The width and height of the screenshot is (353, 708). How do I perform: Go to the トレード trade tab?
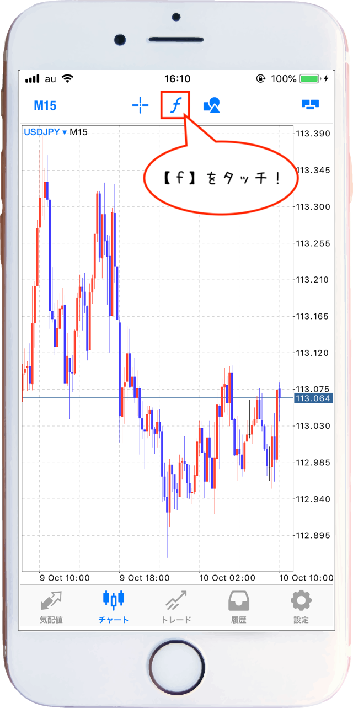click(x=176, y=607)
